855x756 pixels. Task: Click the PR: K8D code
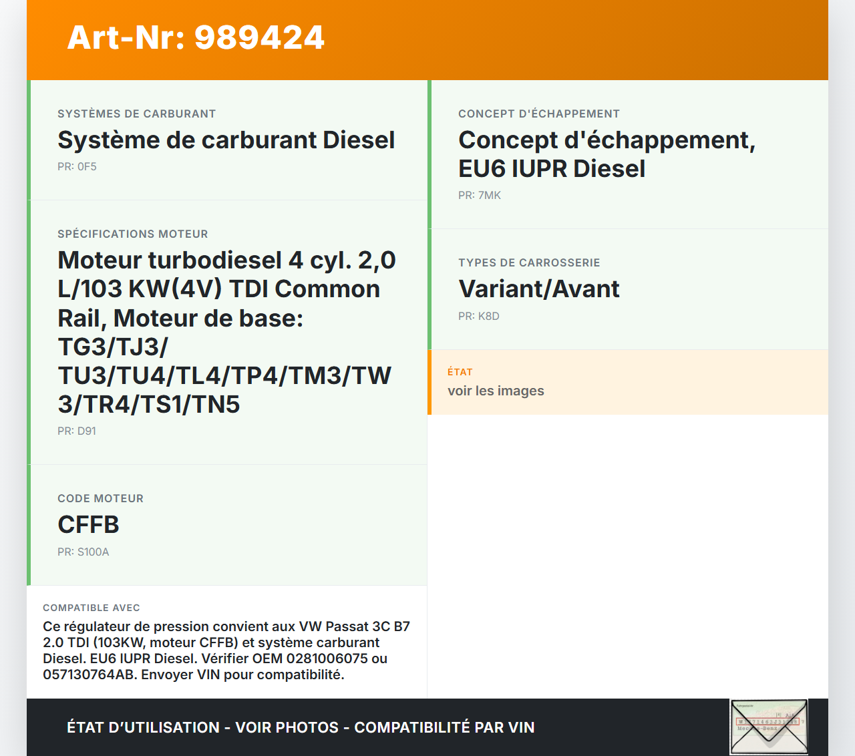(478, 317)
